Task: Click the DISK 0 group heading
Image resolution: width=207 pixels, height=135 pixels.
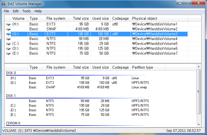Action: point(11,73)
